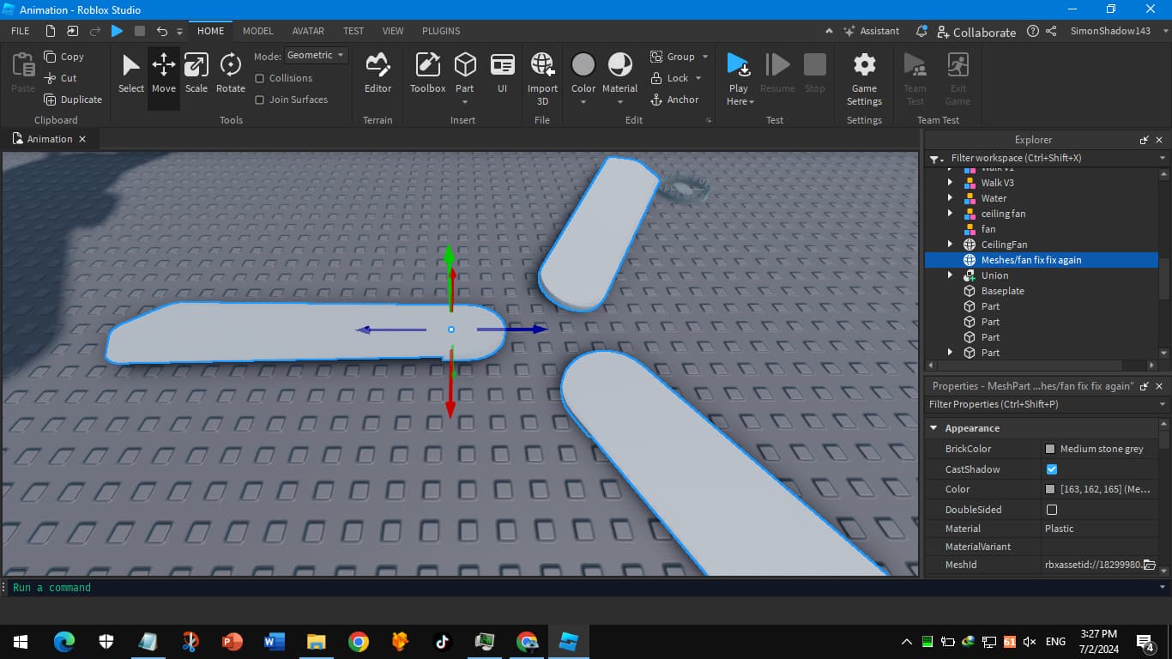The image size is (1172, 659).
Task: Switch to the TEST tab
Action: 353,31
